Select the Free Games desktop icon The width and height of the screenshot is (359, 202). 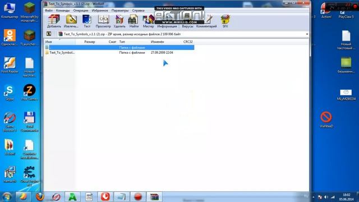pos(29,92)
